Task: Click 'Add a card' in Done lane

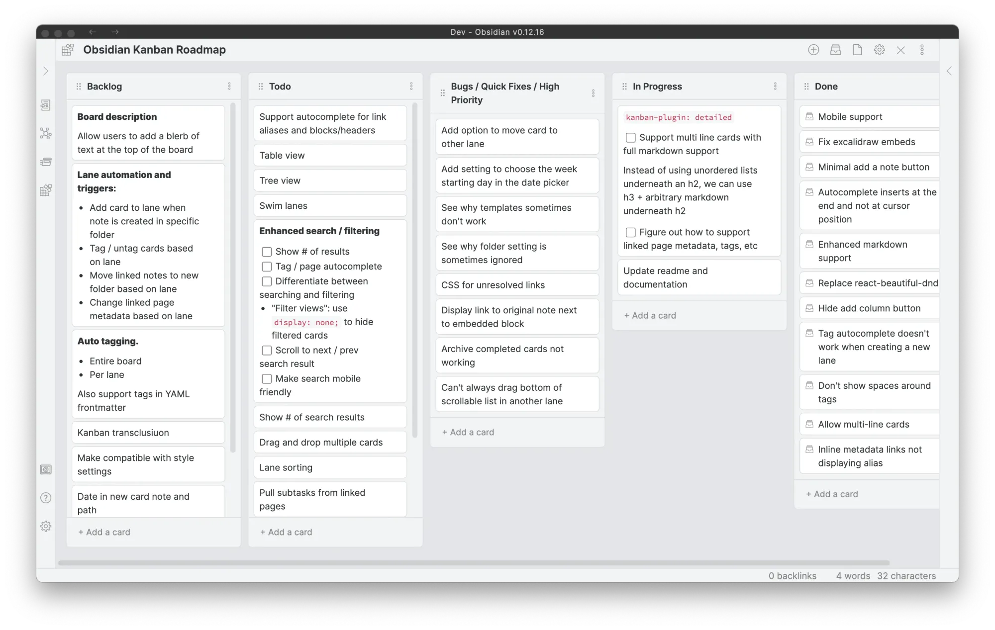Action: pos(832,494)
